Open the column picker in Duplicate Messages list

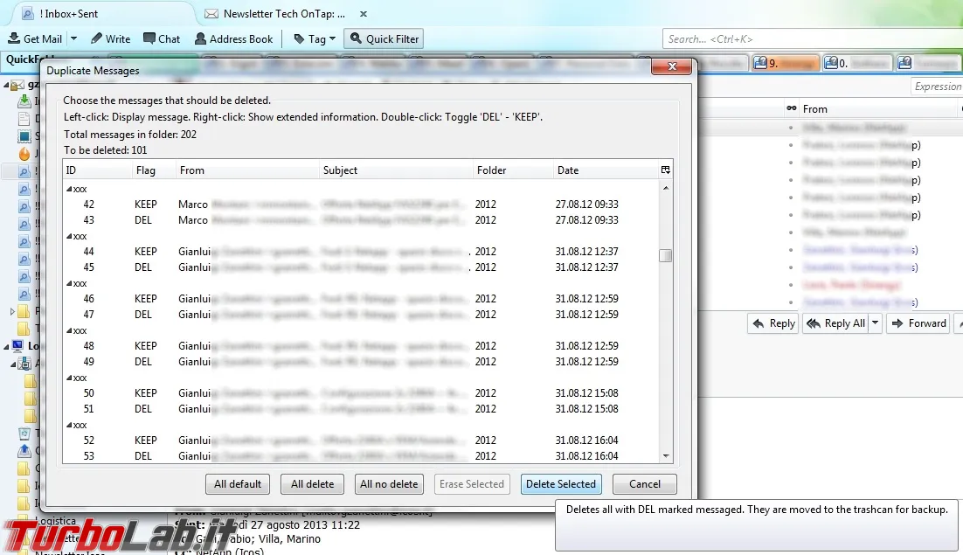tap(665, 170)
